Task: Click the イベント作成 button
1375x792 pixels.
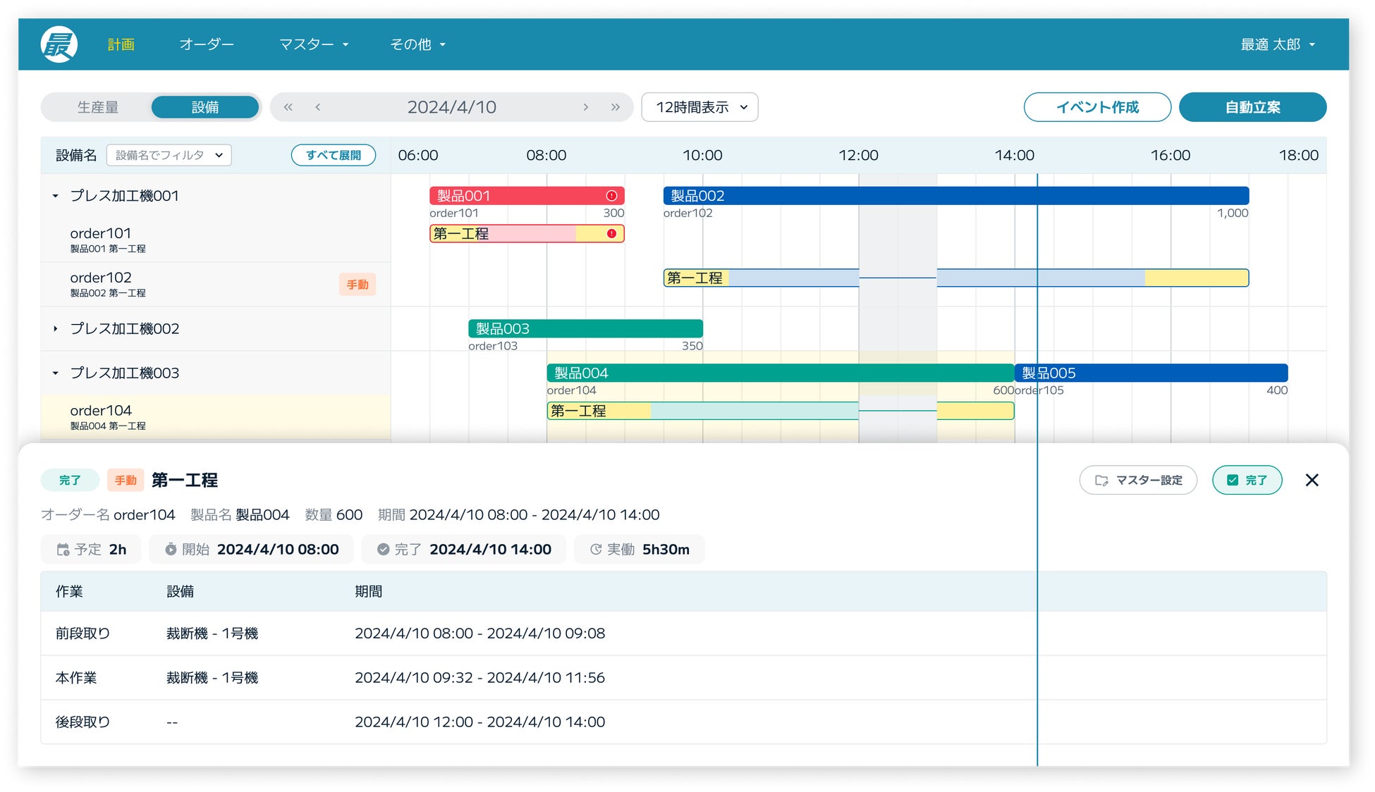Action: 1096,107
